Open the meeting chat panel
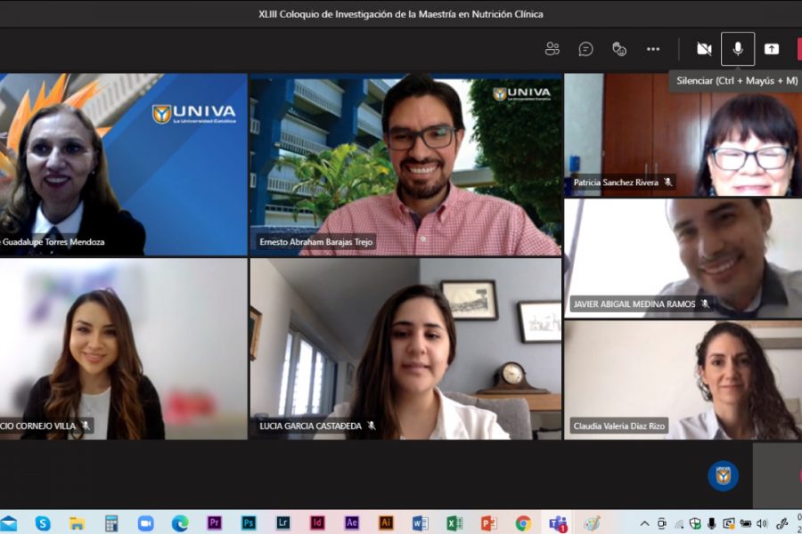This screenshot has height=534, width=802. 585,49
